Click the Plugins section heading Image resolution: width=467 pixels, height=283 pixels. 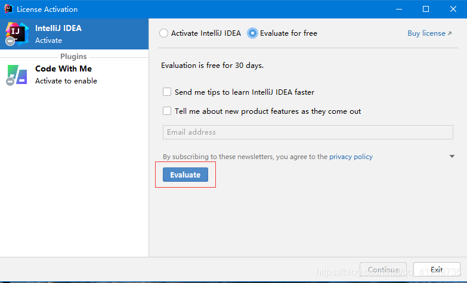tap(73, 56)
